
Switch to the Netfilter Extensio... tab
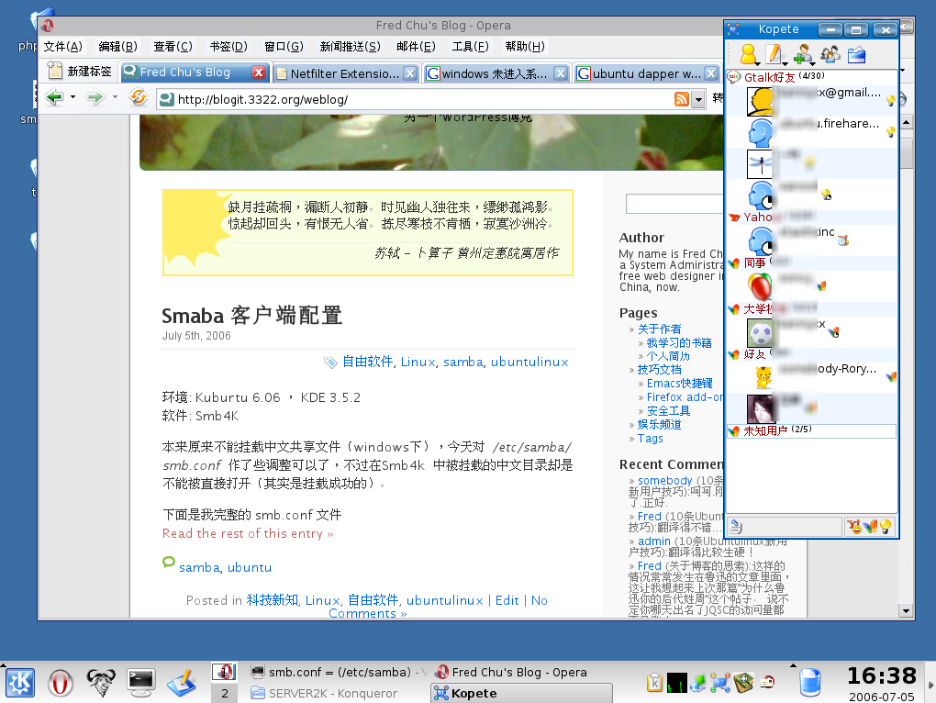coord(346,73)
